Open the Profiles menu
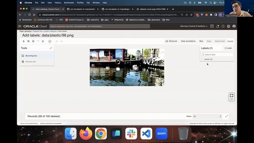 point(80,3)
